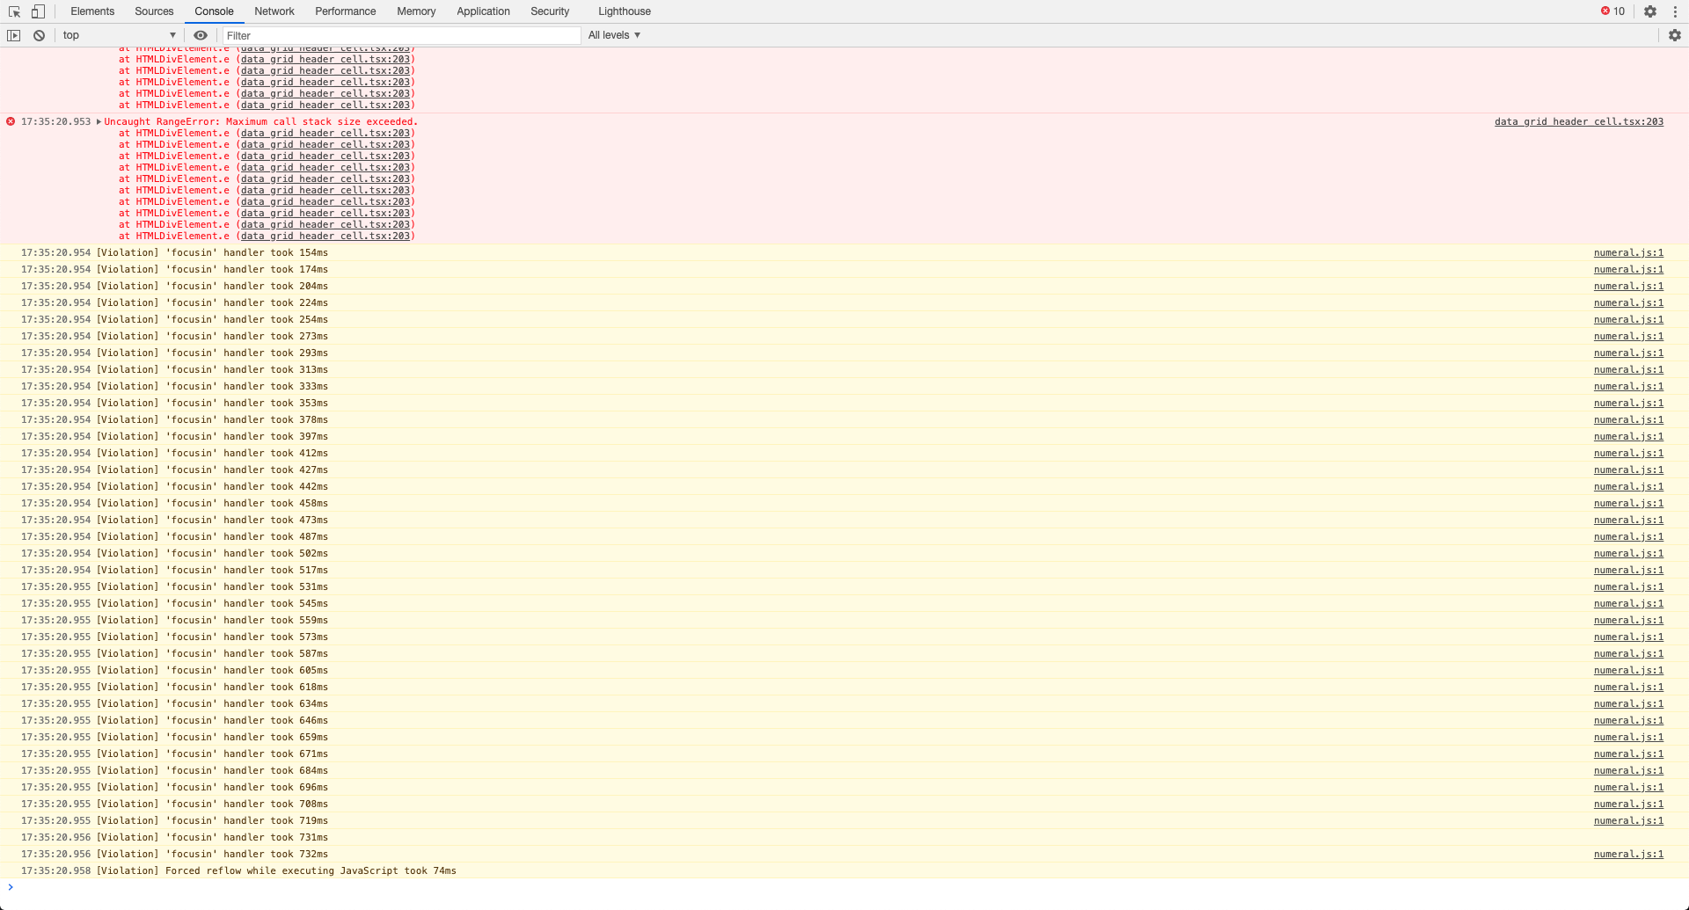The height and width of the screenshot is (910, 1689).
Task: Open the Application tab
Action: coord(483,11)
